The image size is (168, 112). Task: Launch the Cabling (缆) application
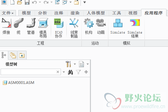(19, 26)
